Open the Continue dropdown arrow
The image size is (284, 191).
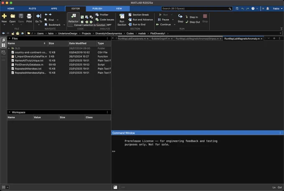175,25
